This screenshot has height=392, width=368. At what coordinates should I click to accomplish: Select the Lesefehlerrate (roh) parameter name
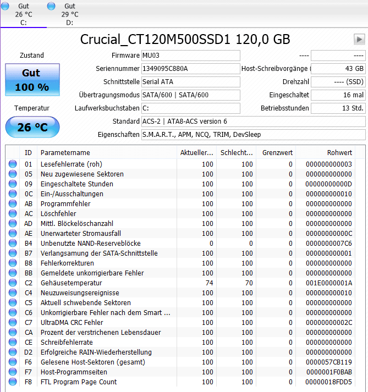[72, 164]
